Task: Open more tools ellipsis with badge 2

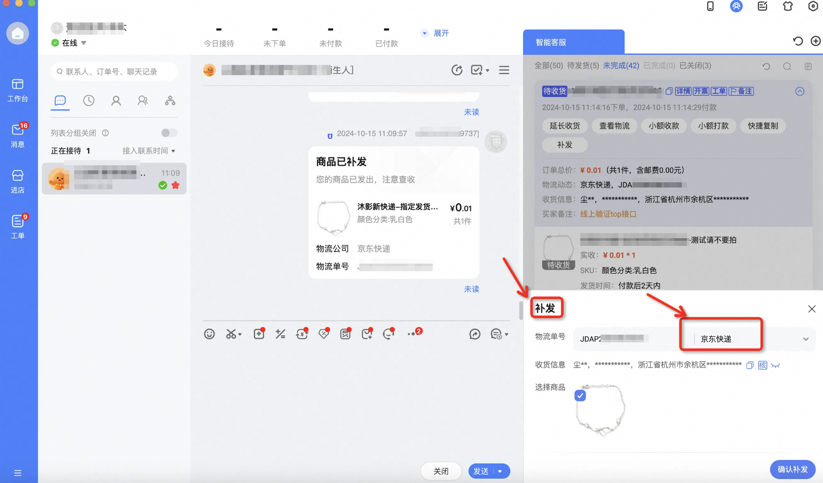Action: [414, 333]
